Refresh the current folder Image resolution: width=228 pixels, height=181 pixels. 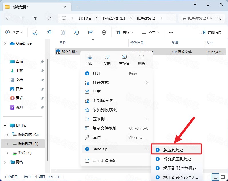(x=49, y=18)
